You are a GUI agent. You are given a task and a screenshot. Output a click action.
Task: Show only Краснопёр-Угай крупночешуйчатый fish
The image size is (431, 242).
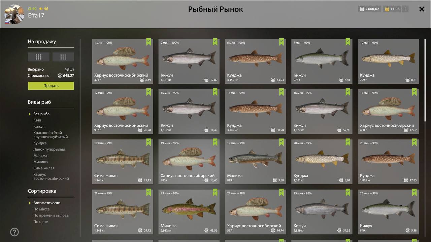tap(51, 135)
